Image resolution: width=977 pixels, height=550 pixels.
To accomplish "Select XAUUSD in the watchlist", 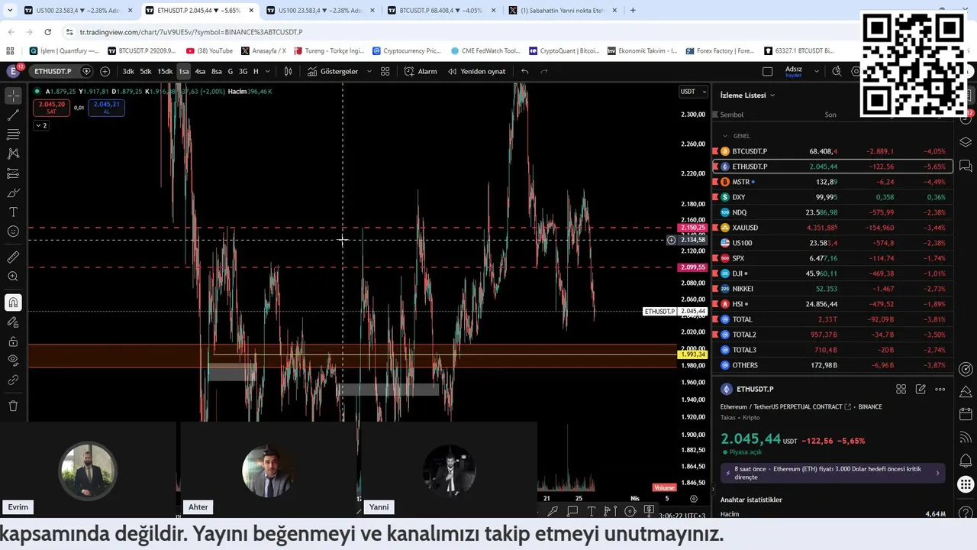I will [833, 228].
